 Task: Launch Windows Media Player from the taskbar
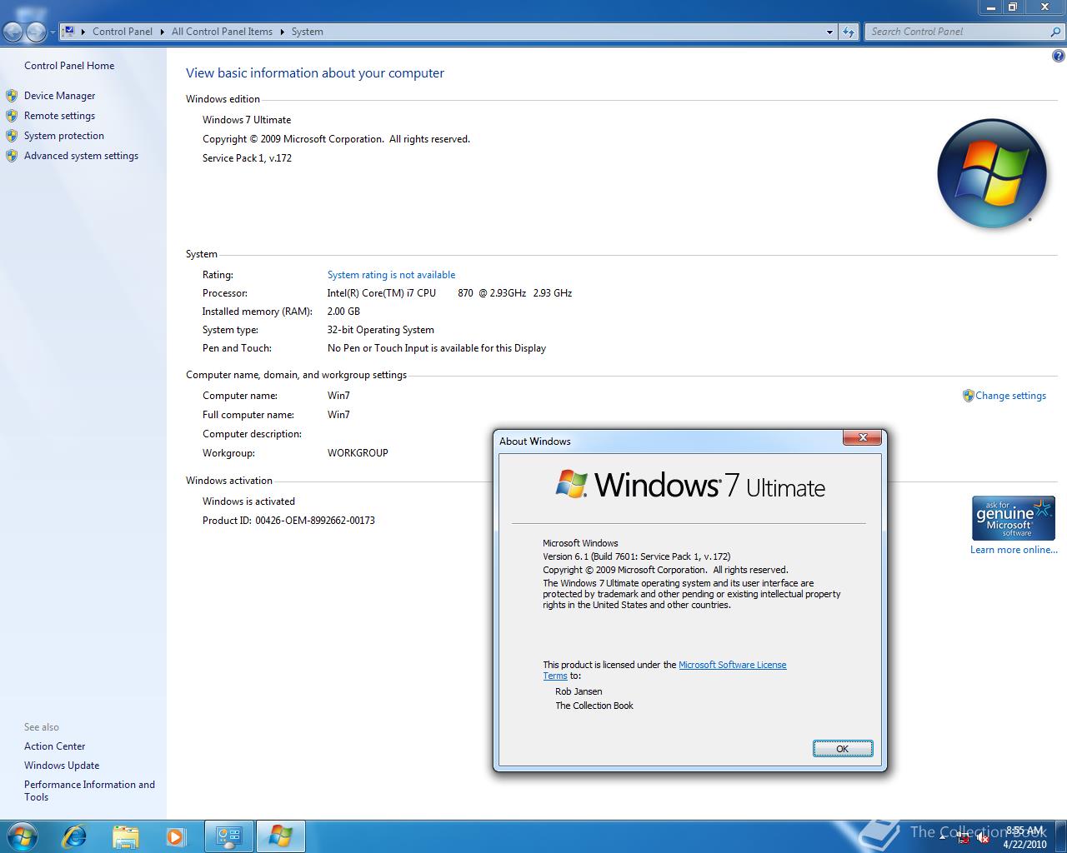176,836
